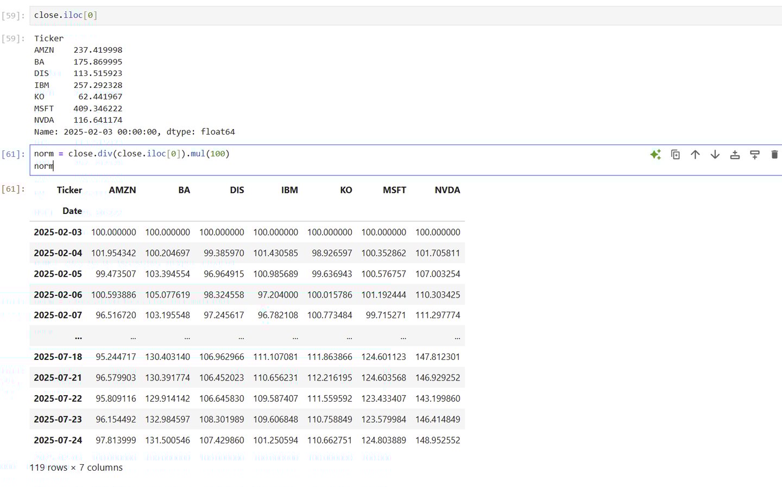Click the AI sparkle assistant icon in cell toolbar
The width and height of the screenshot is (782, 487).
655,155
